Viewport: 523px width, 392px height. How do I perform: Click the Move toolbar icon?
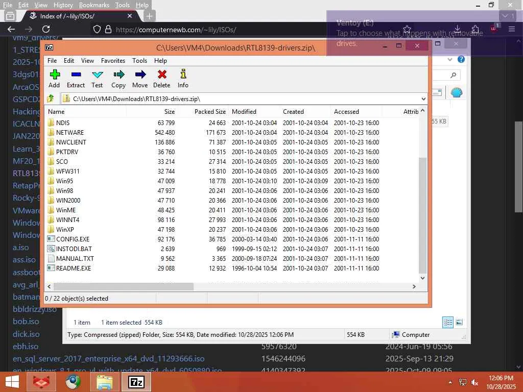click(140, 79)
